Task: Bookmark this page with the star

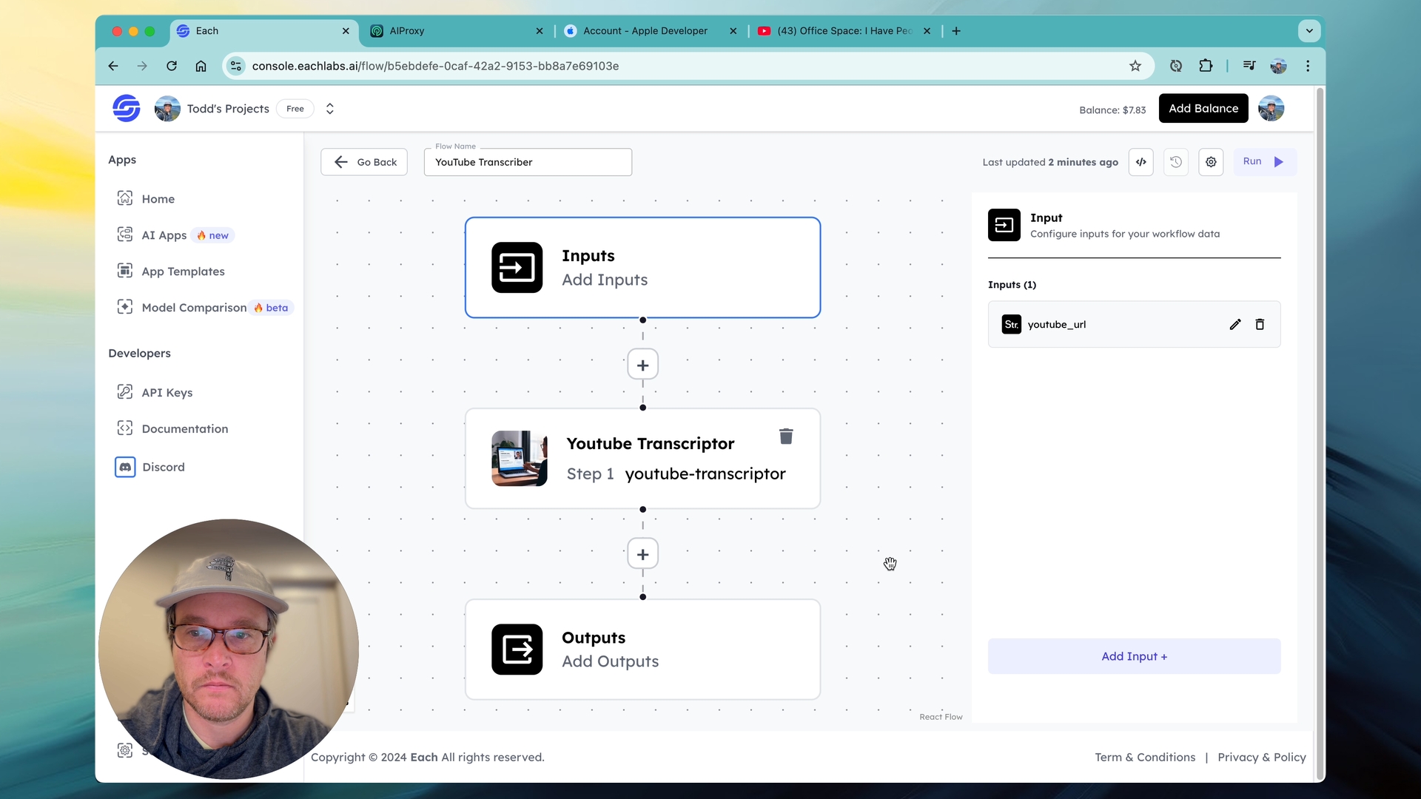Action: click(1135, 66)
